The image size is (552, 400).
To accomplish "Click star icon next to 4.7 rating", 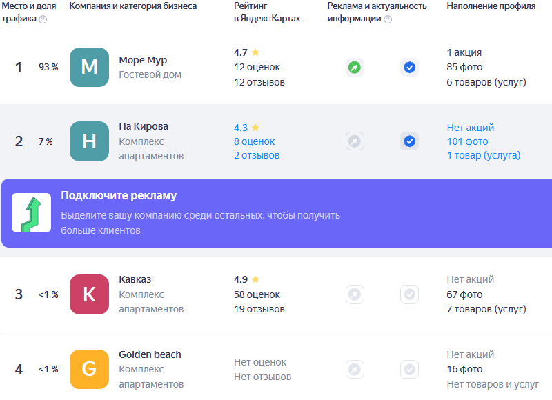I will coord(255,52).
